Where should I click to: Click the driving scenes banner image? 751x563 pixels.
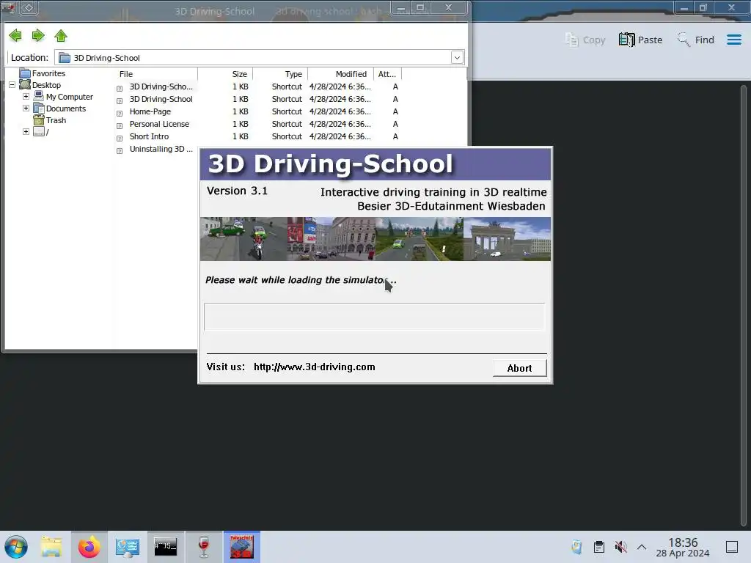click(x=375, y=239)
